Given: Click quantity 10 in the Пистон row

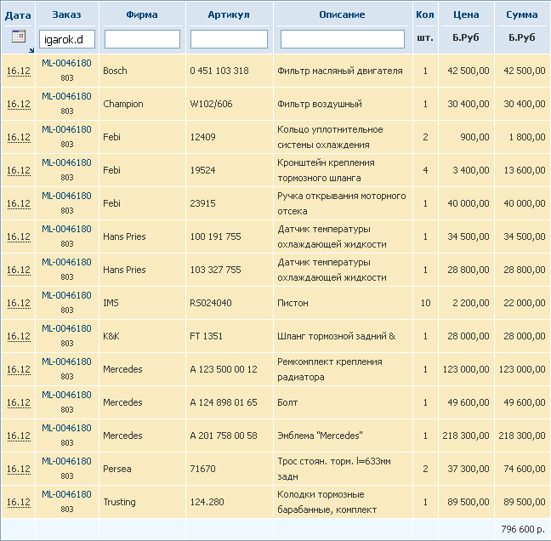Looking at the screenshot, I should pos(425,303).
